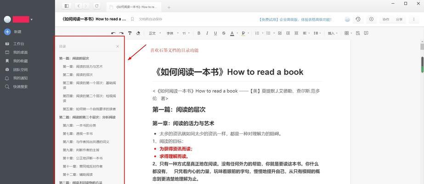Go back with the left arrow button

(x=79, y=6)
